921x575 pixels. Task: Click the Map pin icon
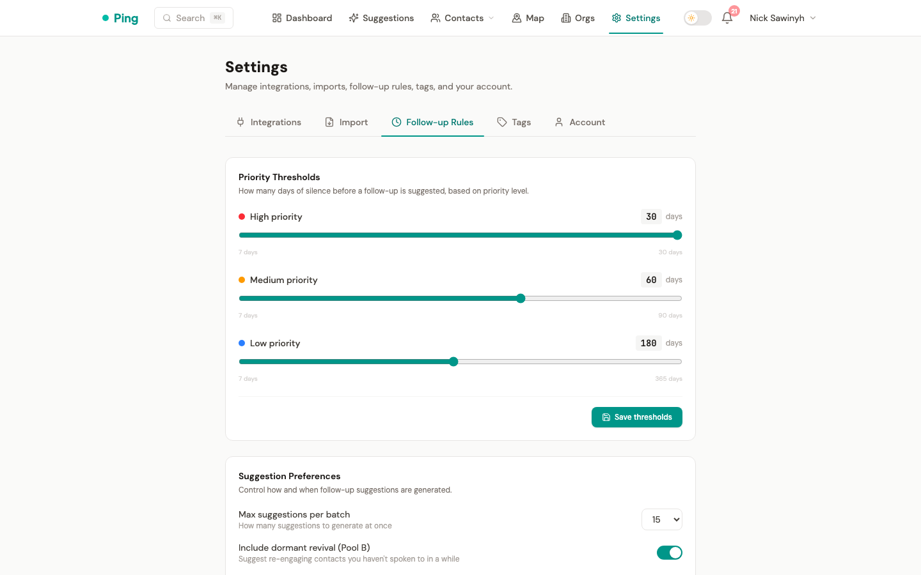point(517,18)
